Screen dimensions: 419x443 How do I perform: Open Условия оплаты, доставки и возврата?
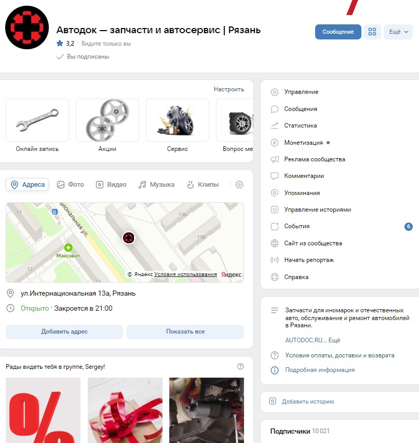(x=340, y=355)
